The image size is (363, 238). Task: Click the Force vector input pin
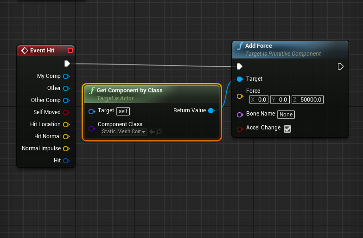click(x=240, y=96)
